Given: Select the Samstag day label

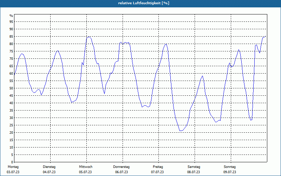Looking at the screenshot, I should pyautogui.click(x=194, y=167).
